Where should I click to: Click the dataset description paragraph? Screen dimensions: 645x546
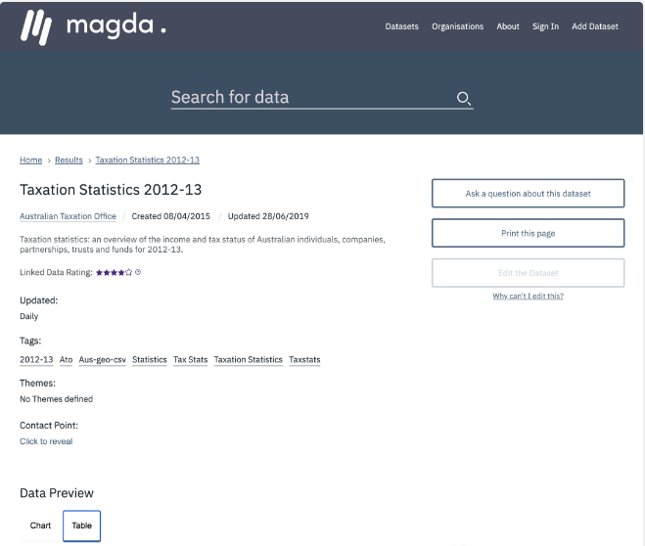203,245
